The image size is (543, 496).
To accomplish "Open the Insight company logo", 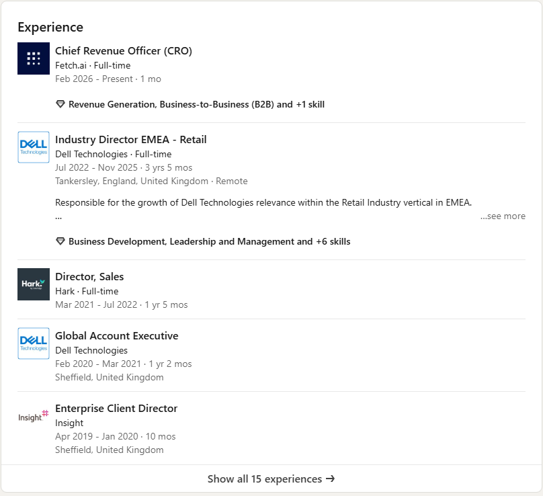I will click(x=34, y=416).
